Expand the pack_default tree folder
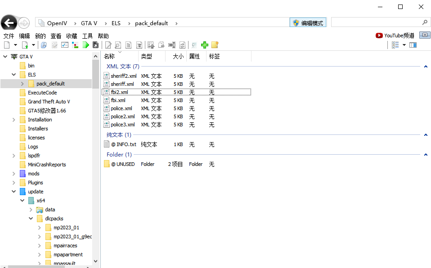This screenshot has width=431, height=268. [22, 84]
